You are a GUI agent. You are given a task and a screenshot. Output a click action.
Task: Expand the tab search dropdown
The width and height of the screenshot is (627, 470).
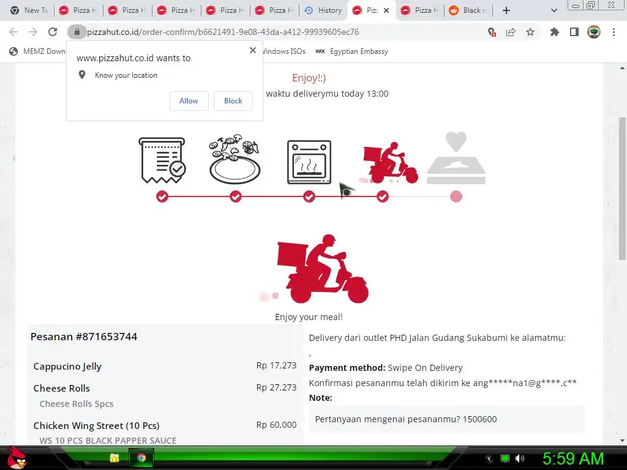tap(554, 10)
